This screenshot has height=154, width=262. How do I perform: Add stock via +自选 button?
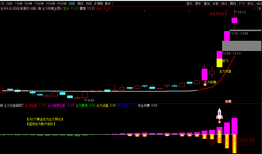(x=259, y=3)
